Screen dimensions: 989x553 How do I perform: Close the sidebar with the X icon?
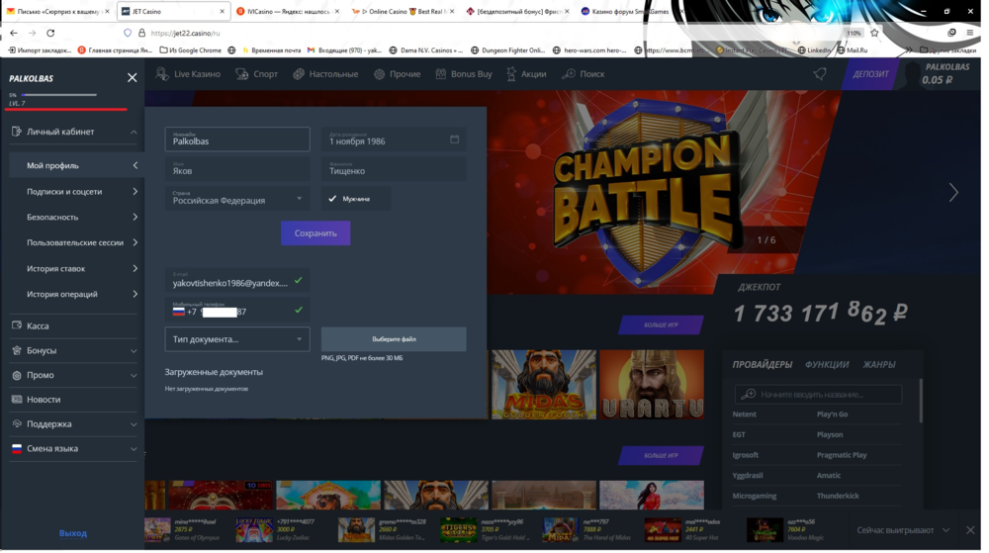tap(133, 77)
